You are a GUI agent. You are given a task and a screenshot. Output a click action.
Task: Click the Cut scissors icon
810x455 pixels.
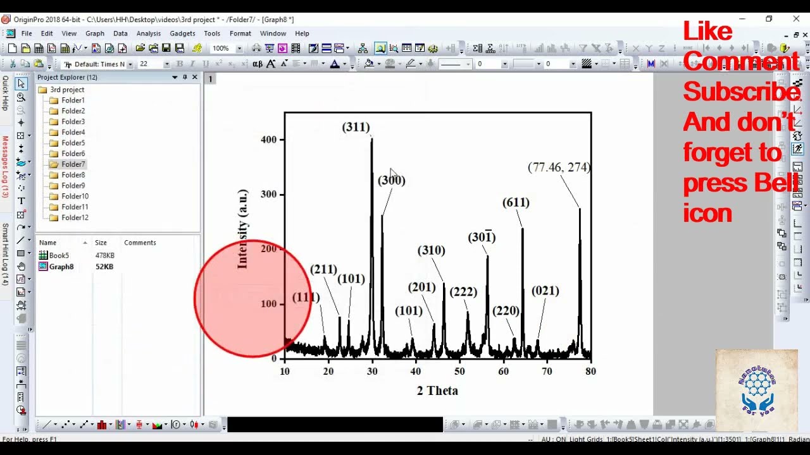(12, 64)
